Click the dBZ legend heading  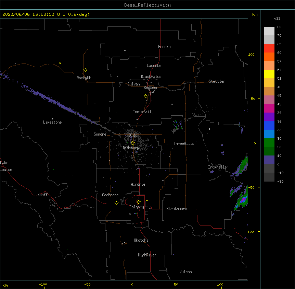point(277,18)
